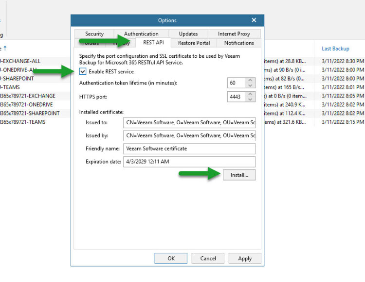Click the 3/11/2022 8:01 PM backup time

tap(343, 87)
